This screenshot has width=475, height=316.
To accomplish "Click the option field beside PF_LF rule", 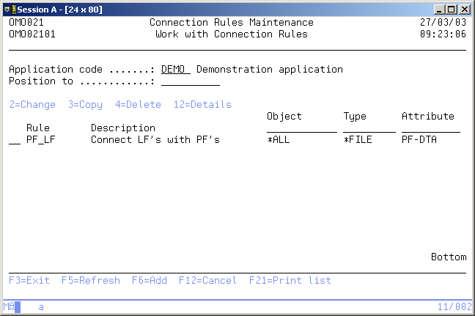I will point(14,140).
